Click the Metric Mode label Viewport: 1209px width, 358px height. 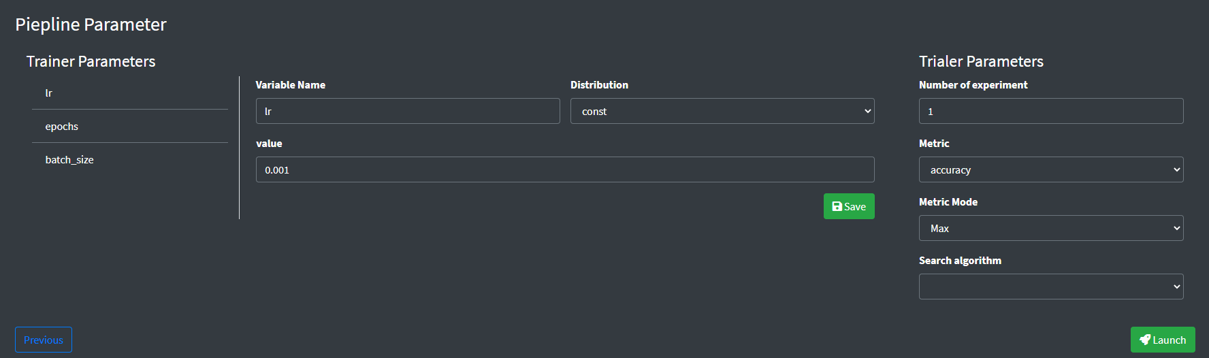[x=948, y=202]
